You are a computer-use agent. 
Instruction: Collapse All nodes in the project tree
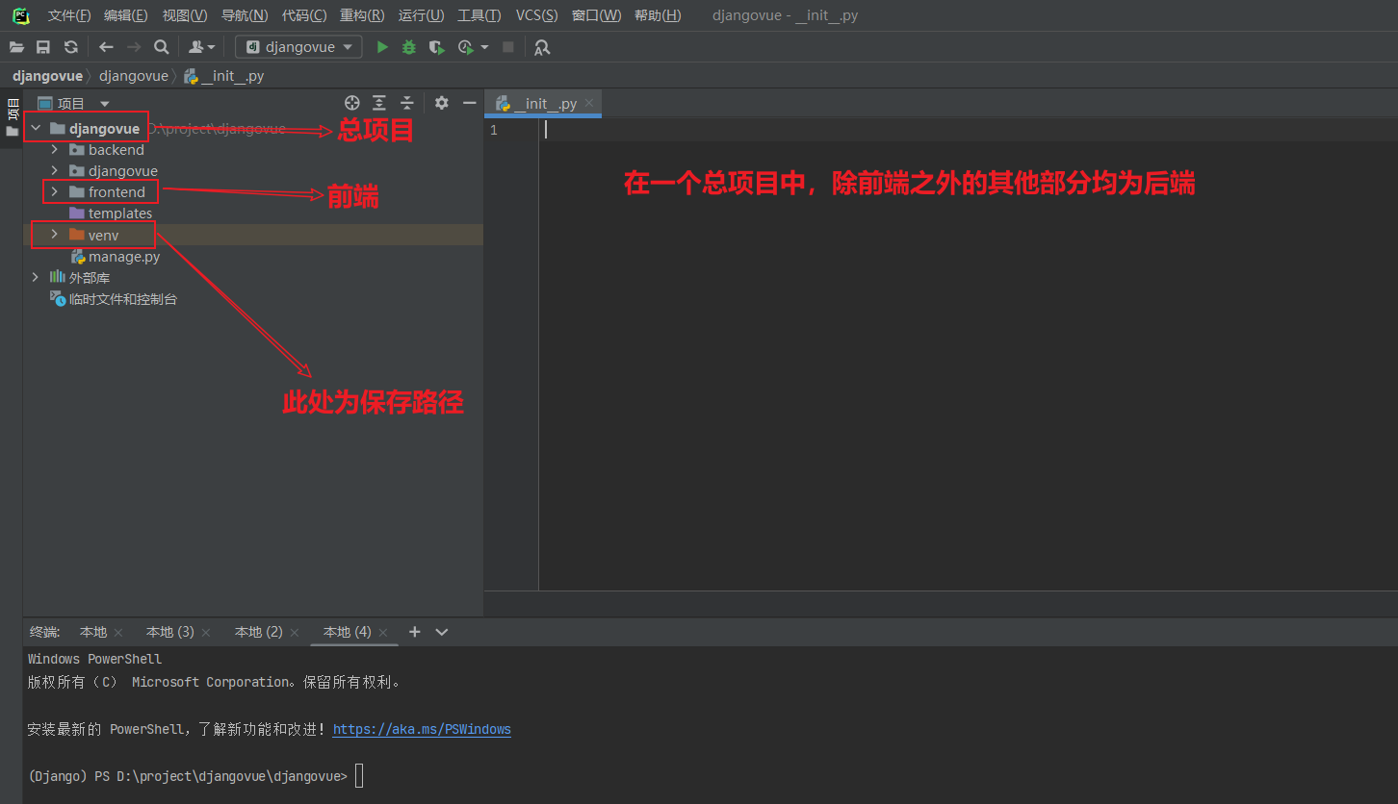[405, 102]
